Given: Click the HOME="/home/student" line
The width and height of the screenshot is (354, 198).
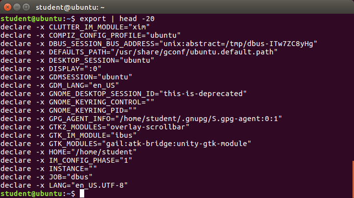Looking at the screenshot, I should (x=69, y=152).
